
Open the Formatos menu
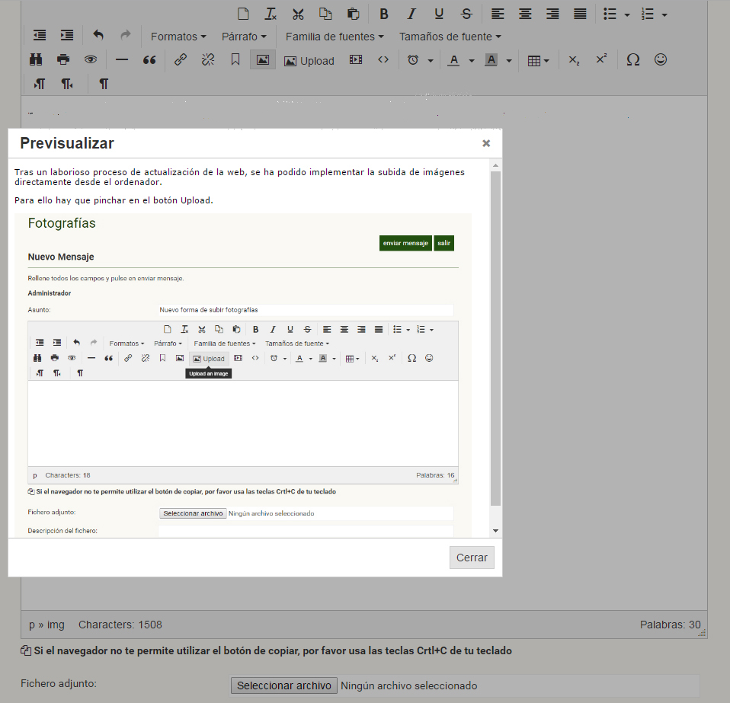click(178, 37)
